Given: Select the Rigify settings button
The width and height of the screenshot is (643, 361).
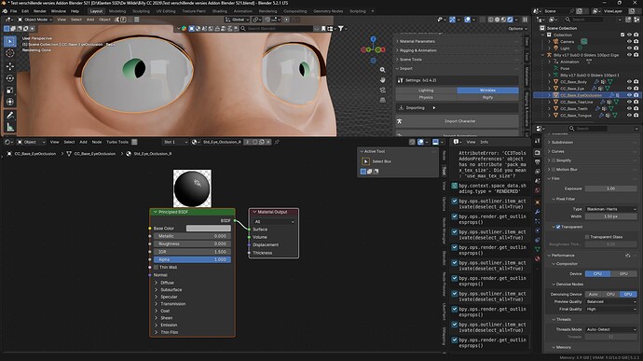Looking at the screenshot, I should click(488, 97).
